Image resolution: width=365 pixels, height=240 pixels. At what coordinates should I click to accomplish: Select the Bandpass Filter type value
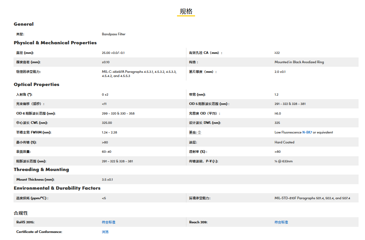click(x=114, y=34)
